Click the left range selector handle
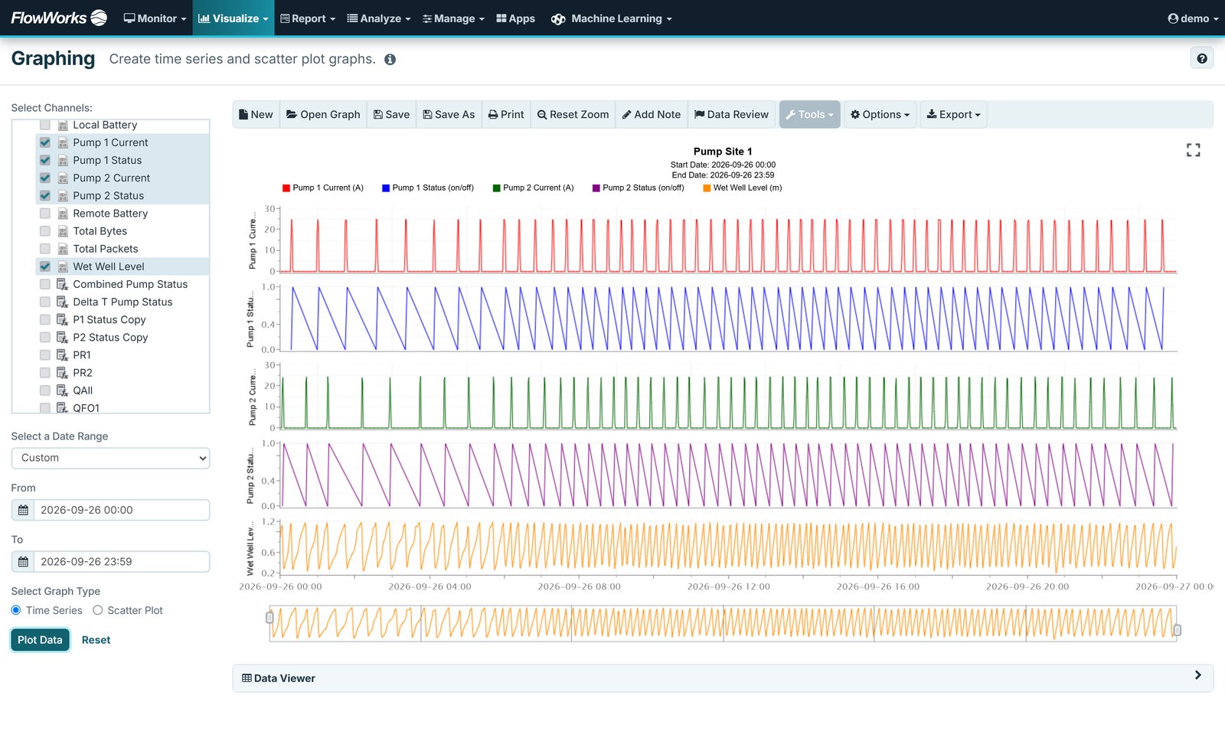1225x738 pixels. pyautogui.click(x=269, y=618)
